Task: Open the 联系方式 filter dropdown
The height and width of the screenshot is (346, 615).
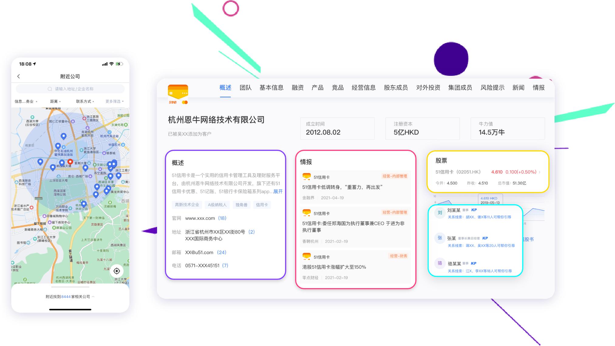Action: point(85,101)
